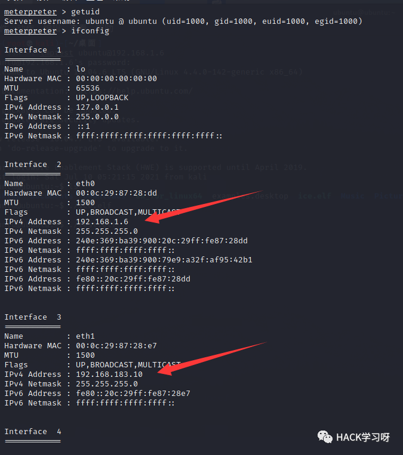Select the eth1 IPv4 address 192.168.183.10

click(109, 374)
